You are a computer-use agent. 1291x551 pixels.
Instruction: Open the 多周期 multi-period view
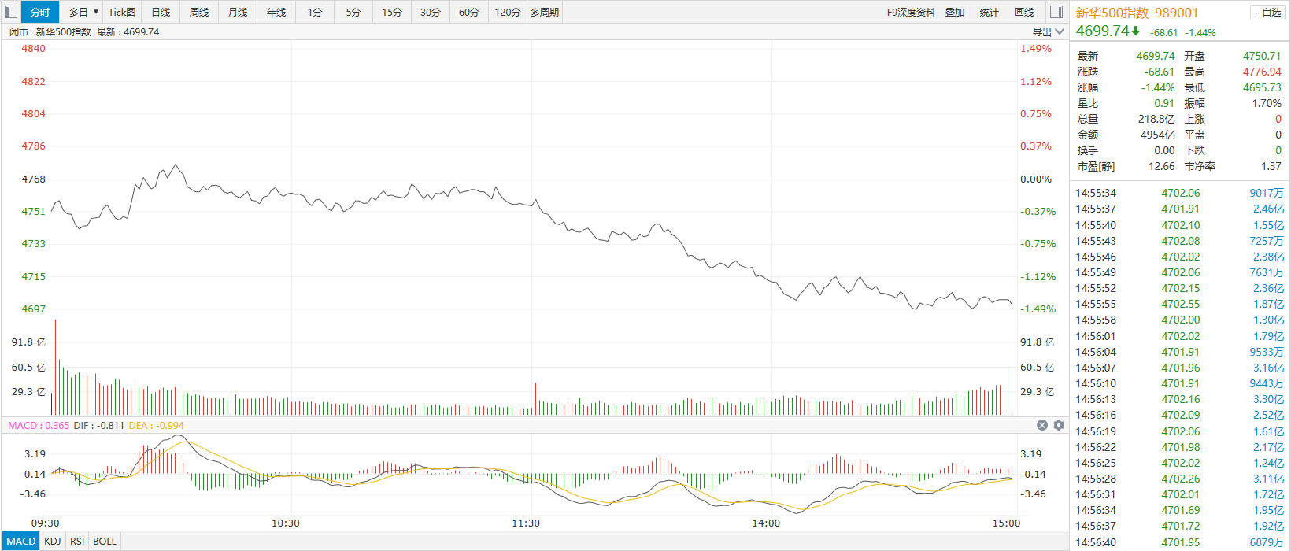545,12
